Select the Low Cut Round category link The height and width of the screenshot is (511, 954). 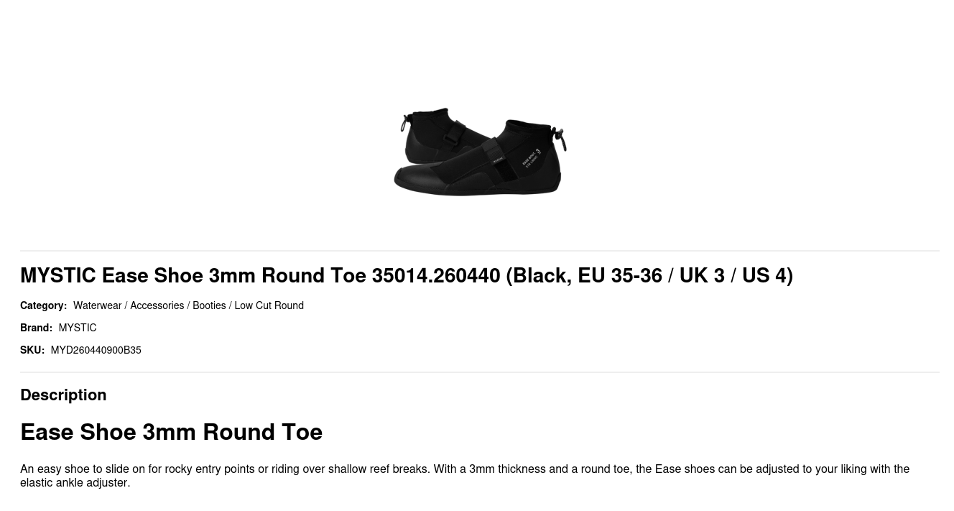tap(269, 305)
